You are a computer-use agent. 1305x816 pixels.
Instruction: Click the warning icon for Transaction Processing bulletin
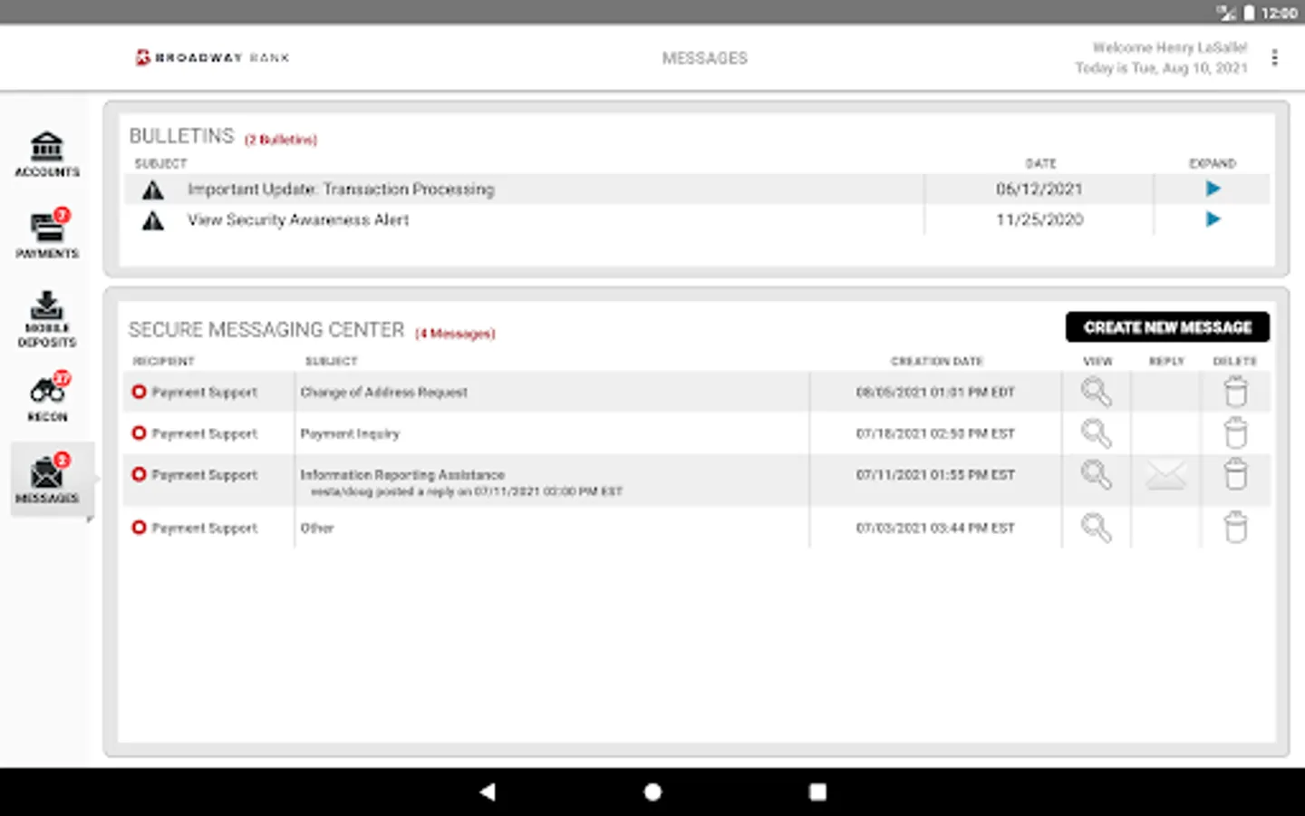153,189
